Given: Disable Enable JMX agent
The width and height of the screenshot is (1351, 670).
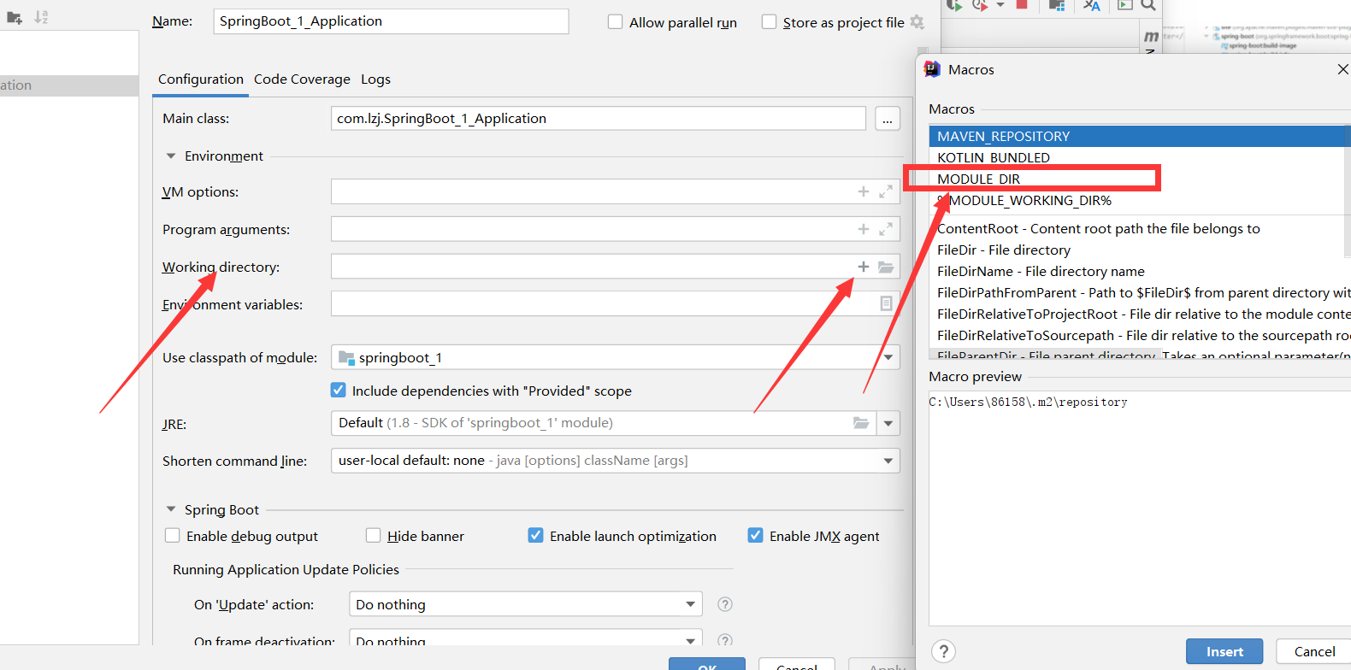Looking at the screenshot, I should (755, 536).
